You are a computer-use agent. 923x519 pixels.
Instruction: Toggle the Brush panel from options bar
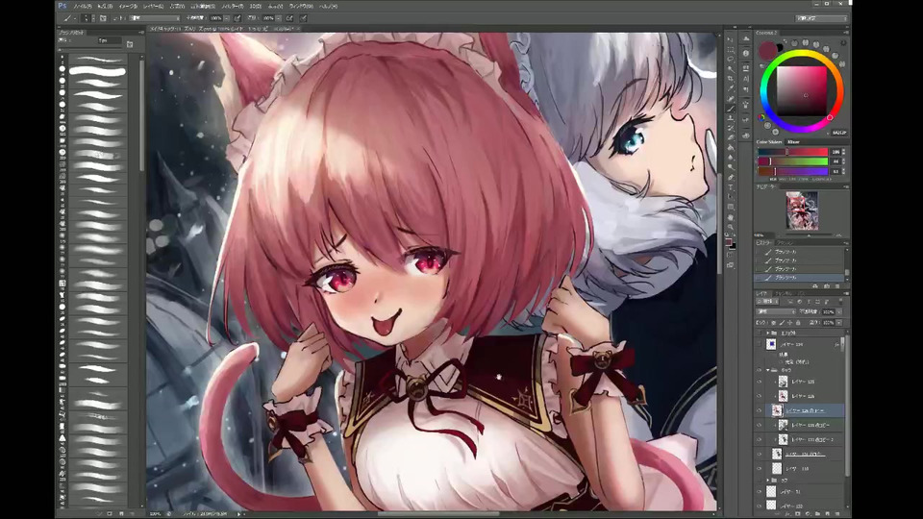pyautogui.click(x=103, y=18)
